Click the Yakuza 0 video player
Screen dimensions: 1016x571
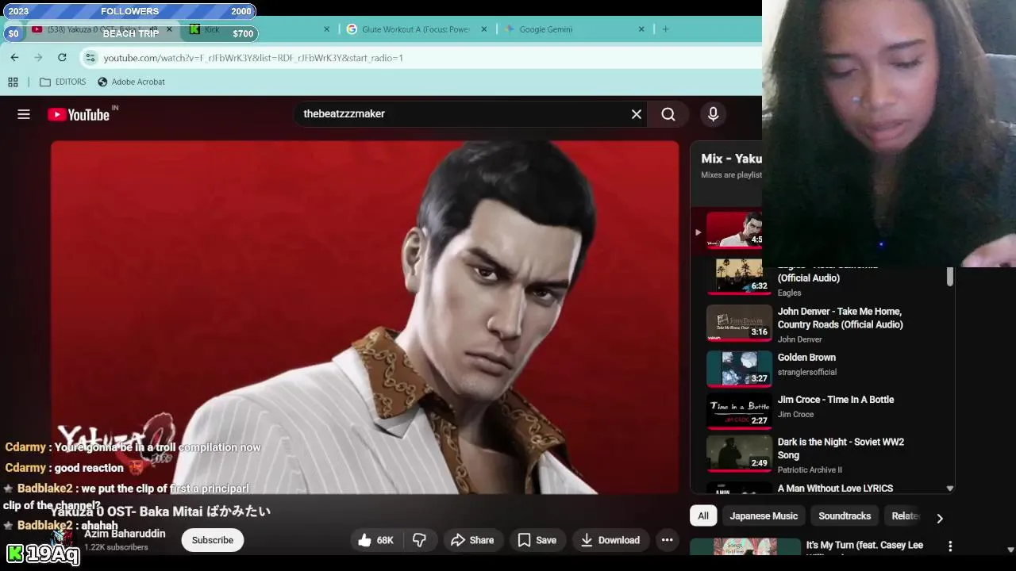(x=365, y=317)
